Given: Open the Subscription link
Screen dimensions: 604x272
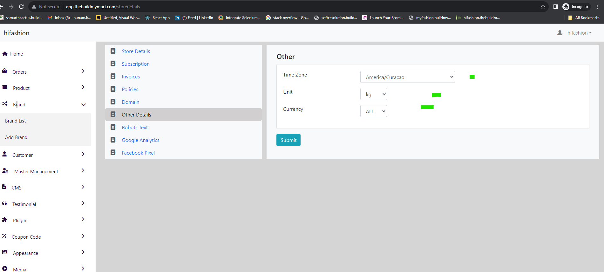Looking at the screenshot, I should tap(136, 64).
